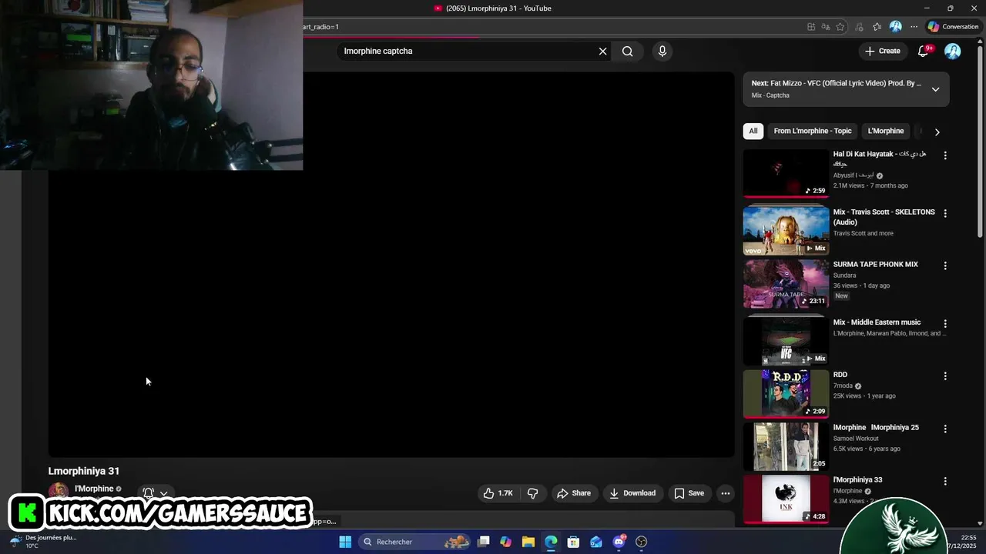Image resolution: width=986 pixels, height=554 pixels.
Task: Open Windows Start menu
Action: [345, 542]
